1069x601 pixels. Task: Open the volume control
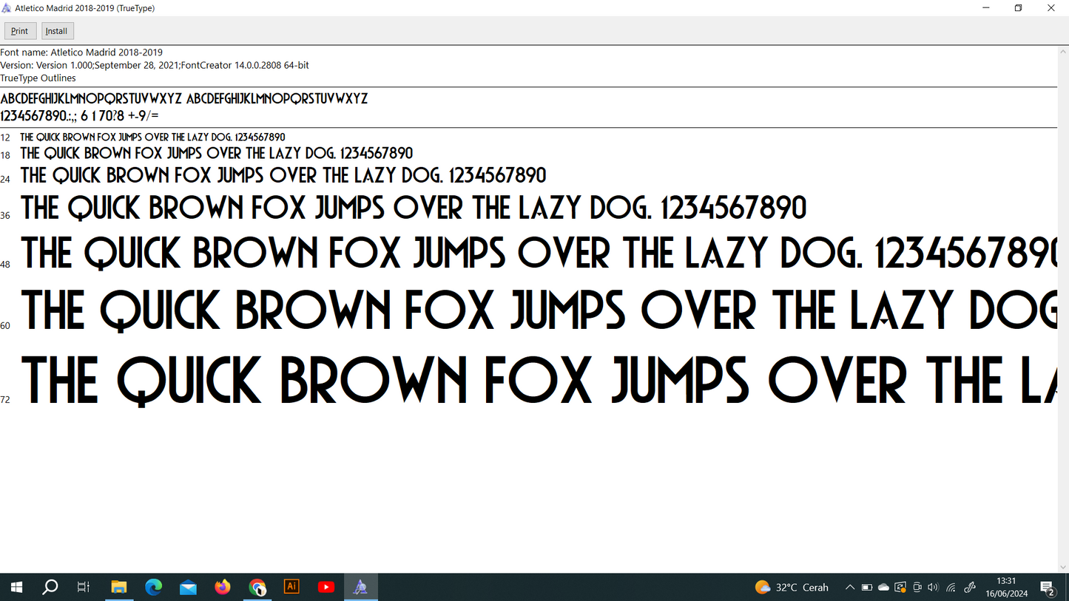[x=933, y=588]
